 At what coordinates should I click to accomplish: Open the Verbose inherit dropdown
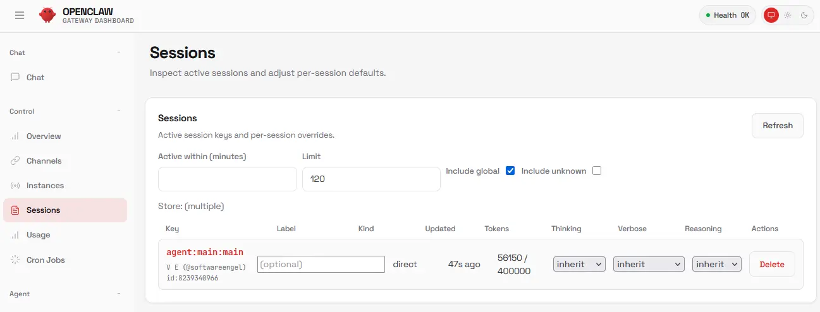tap(649, 264)
